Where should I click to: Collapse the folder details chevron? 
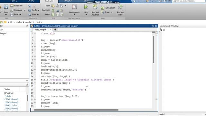27,80
